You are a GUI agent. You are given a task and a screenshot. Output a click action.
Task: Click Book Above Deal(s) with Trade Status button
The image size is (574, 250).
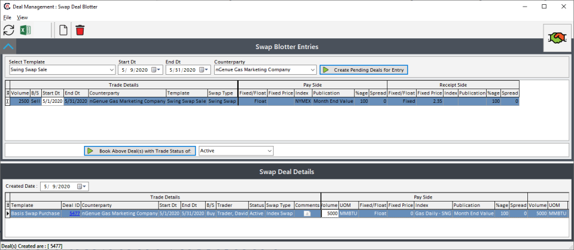[140, 151]
